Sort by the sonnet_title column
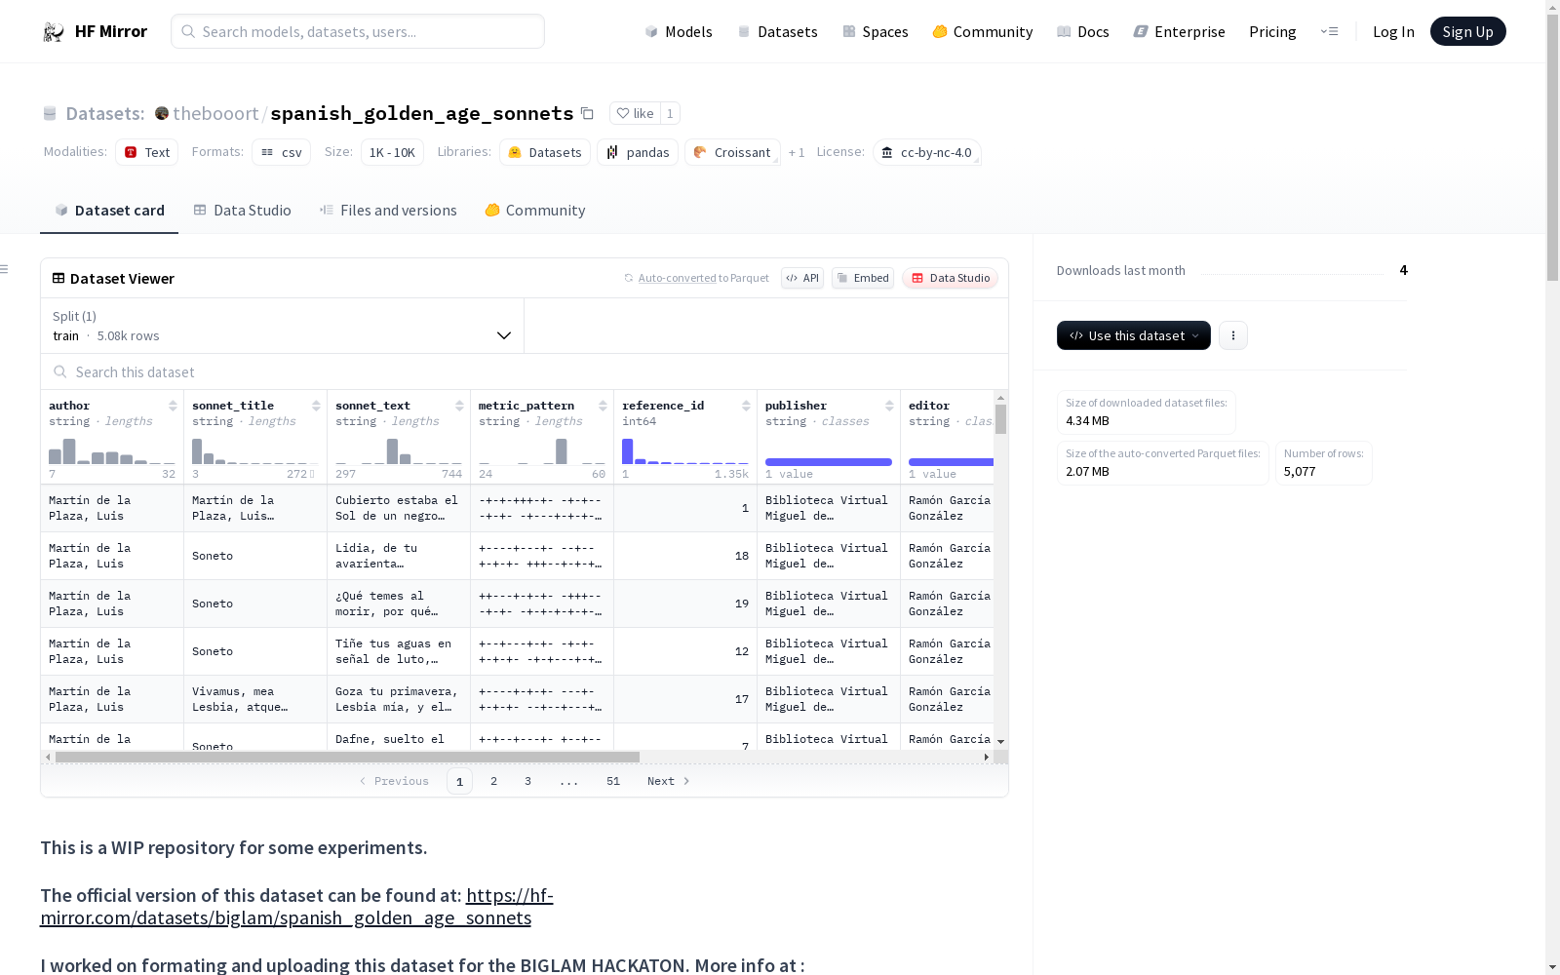Image resolution: width=1560 pixels, height=975 pixels. (316, 406)
